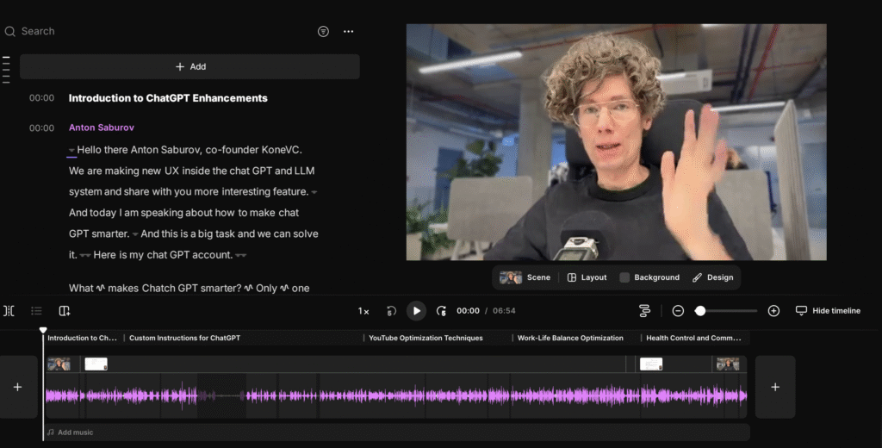
Task: Zoom in the timeline with plus icon
Action: (773, 311)
